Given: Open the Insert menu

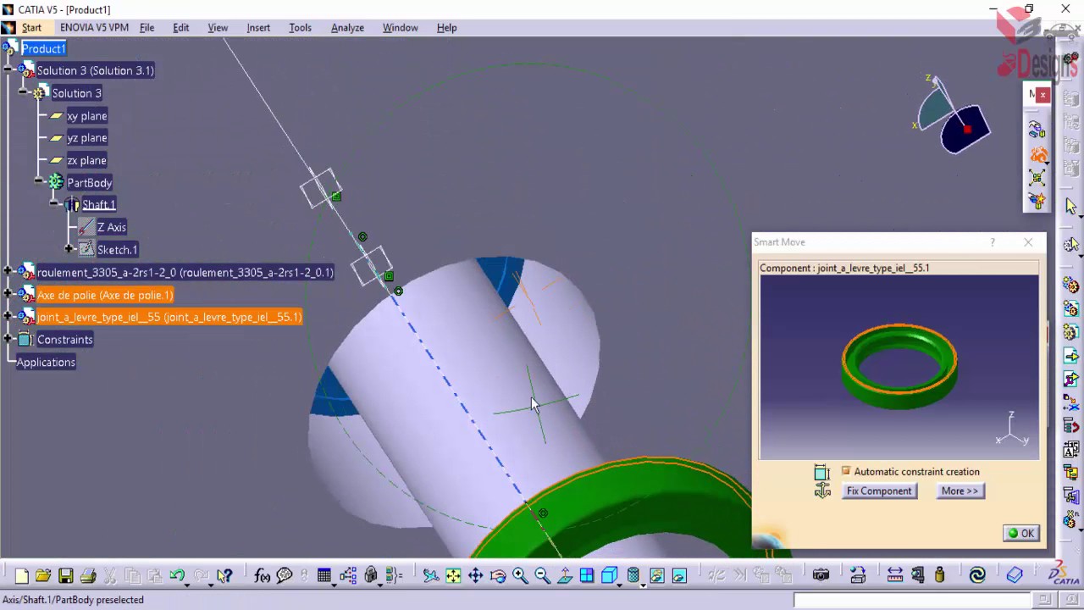Looking at the screenshot, I should [x=258, y=27].
